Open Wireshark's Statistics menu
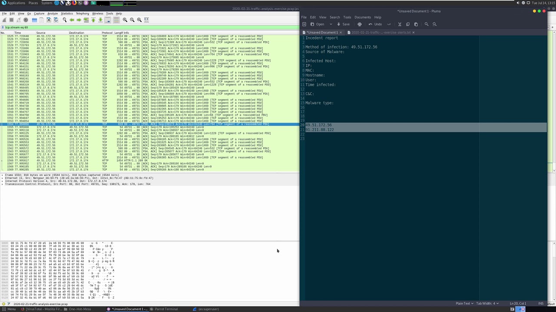The image size is (556, 312). coord(66,13)
